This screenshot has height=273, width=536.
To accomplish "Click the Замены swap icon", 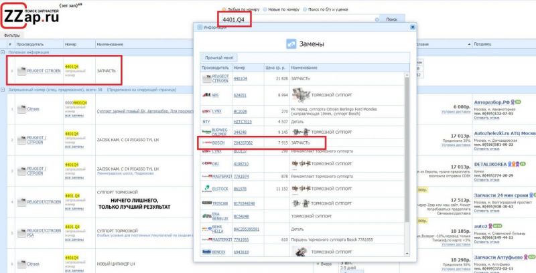I will pyautogui.click(x=291, y=44).
